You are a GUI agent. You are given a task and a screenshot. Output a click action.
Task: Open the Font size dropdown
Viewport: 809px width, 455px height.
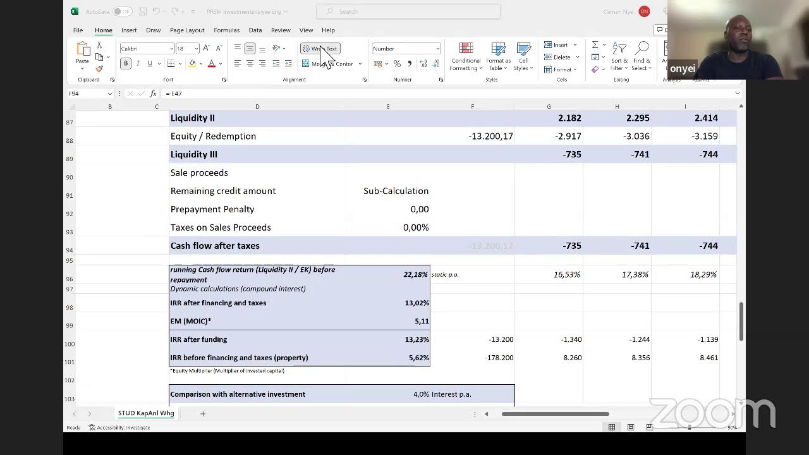(196, 49)
